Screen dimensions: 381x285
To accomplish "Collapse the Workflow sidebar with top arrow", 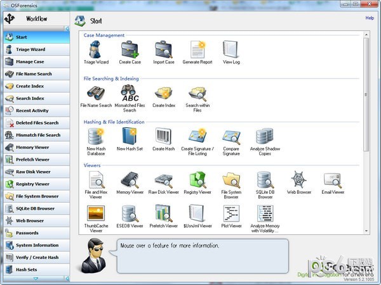I will (67, 28).
